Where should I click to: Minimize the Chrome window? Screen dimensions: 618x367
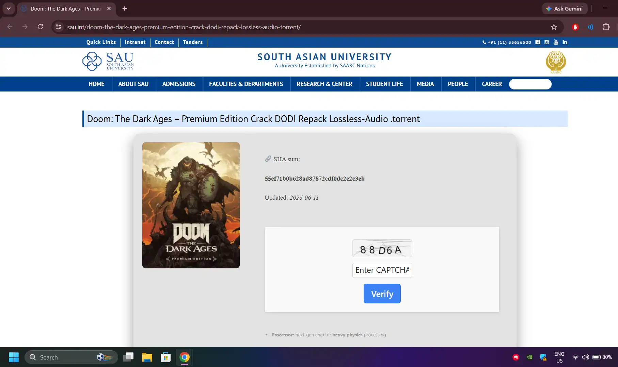[x=605, y=8]
